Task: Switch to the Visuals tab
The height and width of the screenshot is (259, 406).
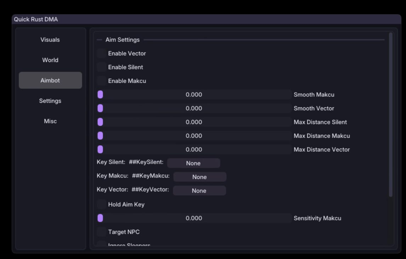Action: [50, 39]
